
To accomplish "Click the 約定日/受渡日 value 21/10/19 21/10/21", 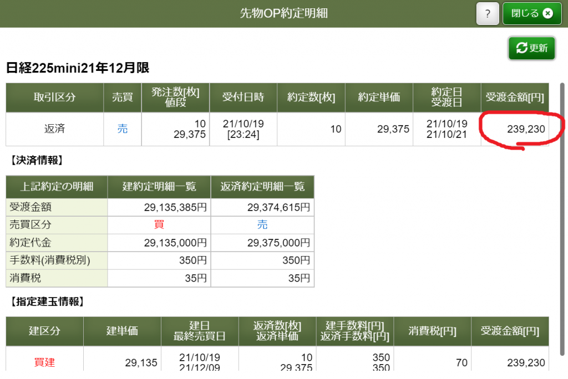I will pos(447,129).
